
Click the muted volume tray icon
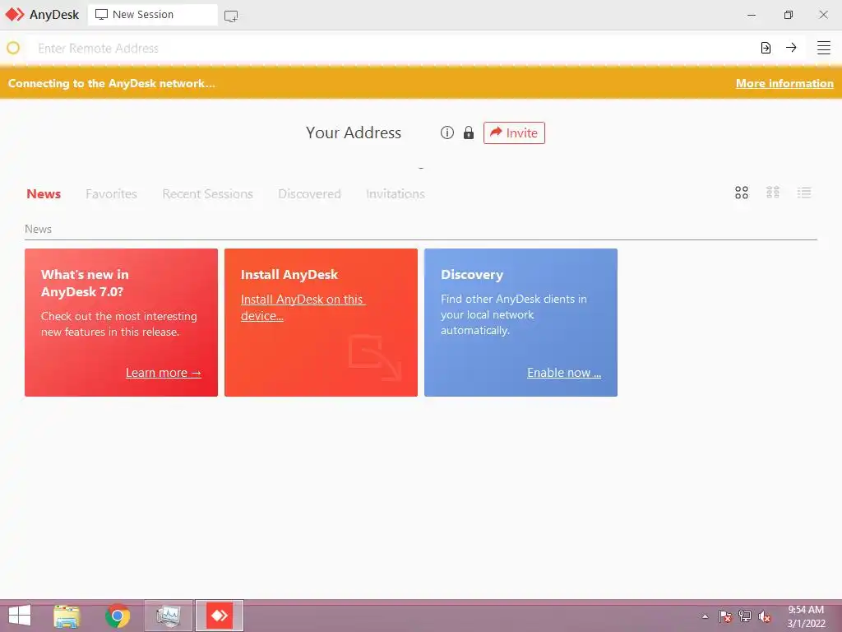click(x=764, y=616)
